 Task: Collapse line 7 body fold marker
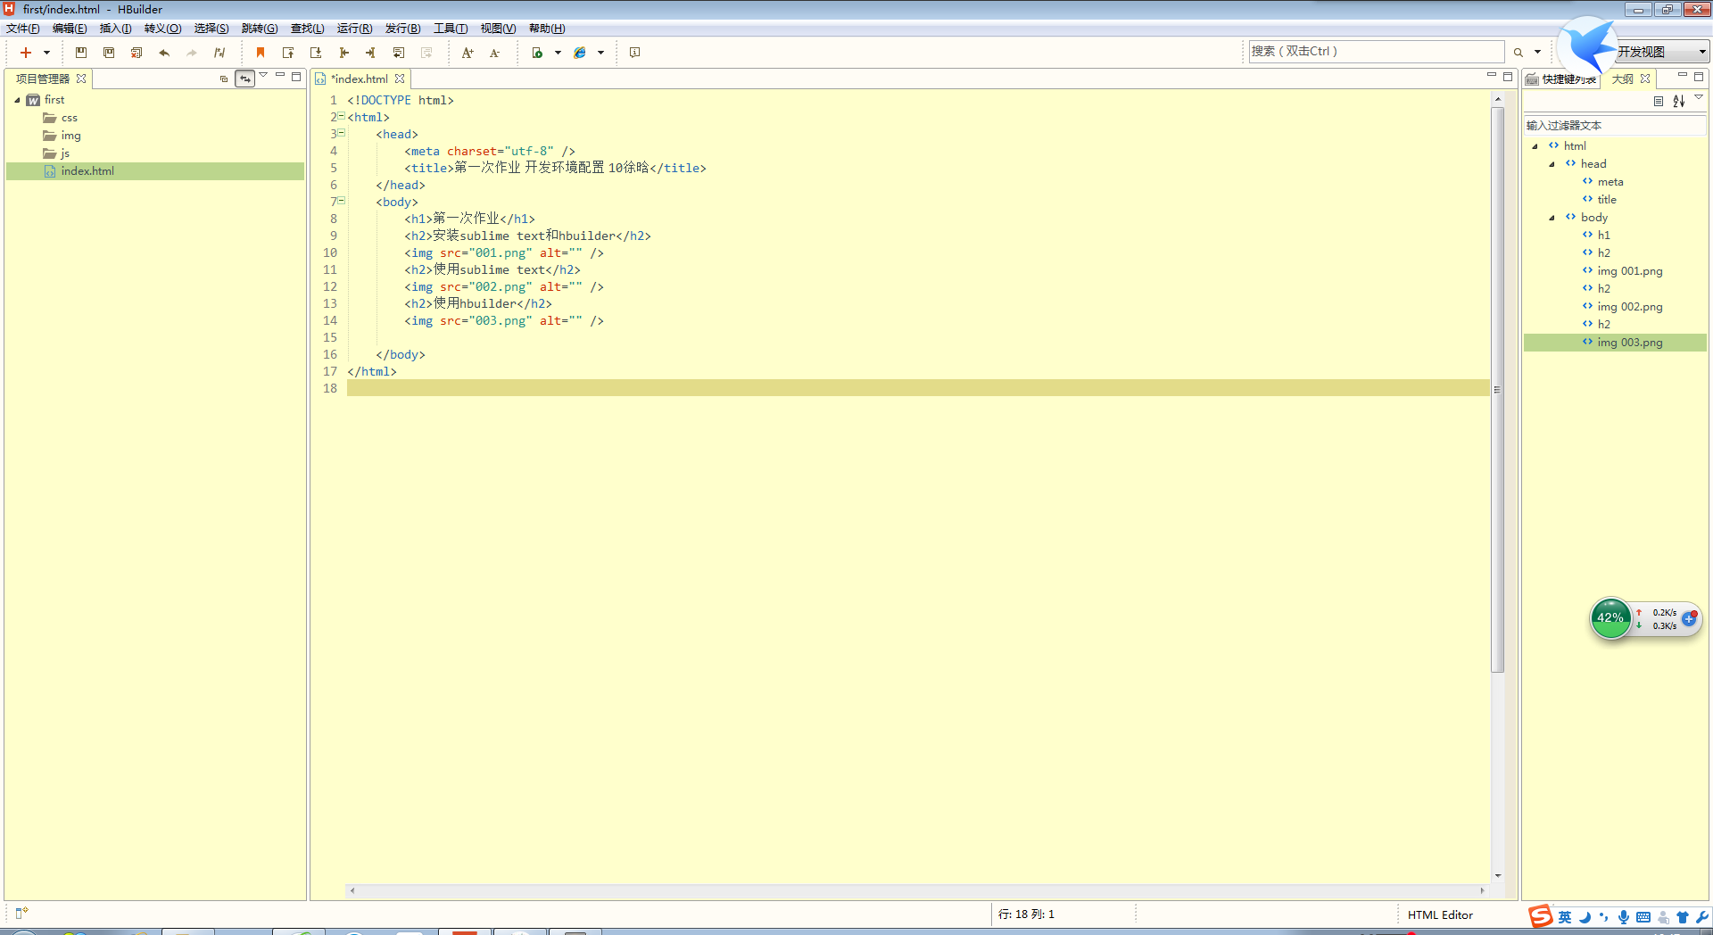(x=341, y=202)
